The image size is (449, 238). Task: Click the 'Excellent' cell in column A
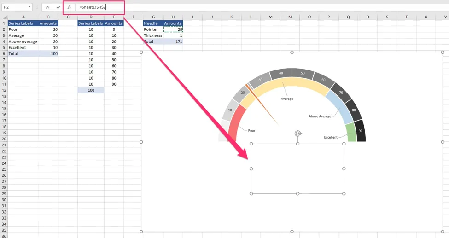point(23,47)
